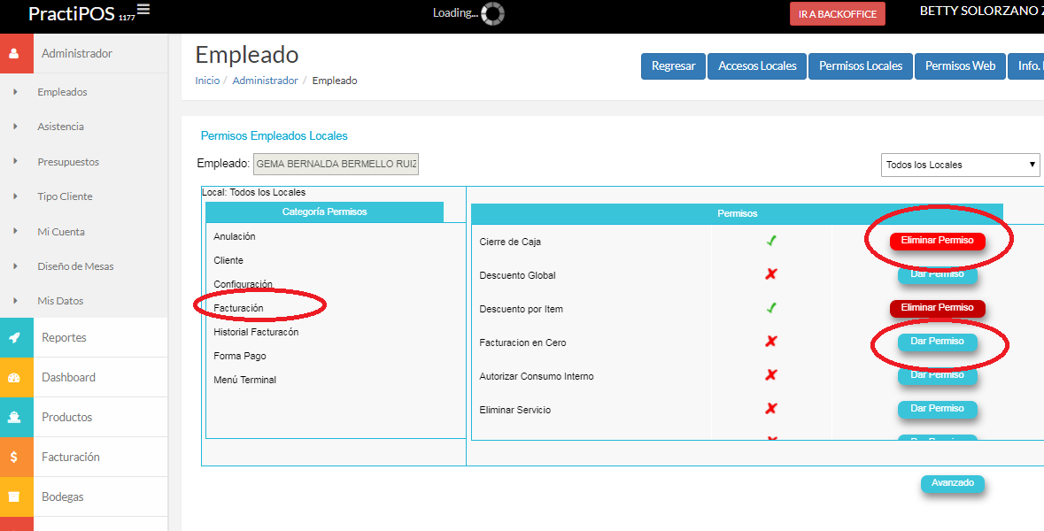The height and width of the screenshot is (531, 1044).
Task: Expand Asistencia arrow in sidebar
Action: 15,127
